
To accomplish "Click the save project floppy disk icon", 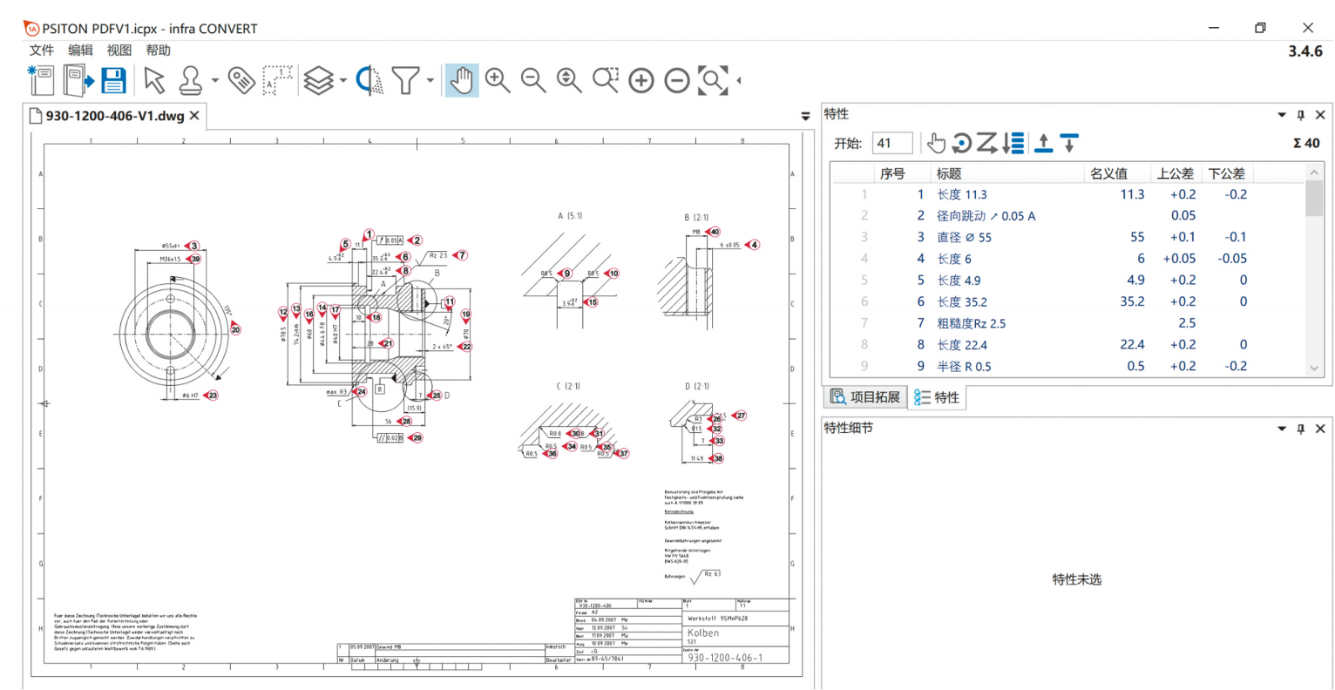I will point(113,80).
